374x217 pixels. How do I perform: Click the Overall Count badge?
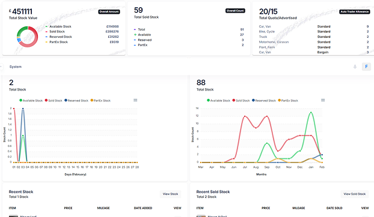[x=235, y=11]
